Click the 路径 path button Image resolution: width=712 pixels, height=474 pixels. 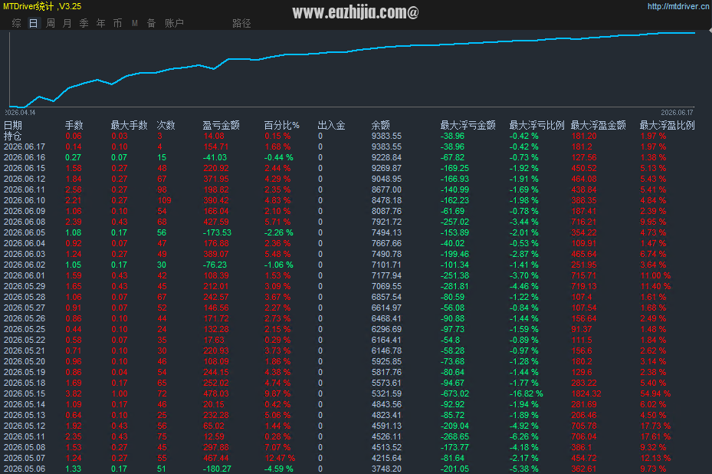pyautogui.click(x=241, y=23)
